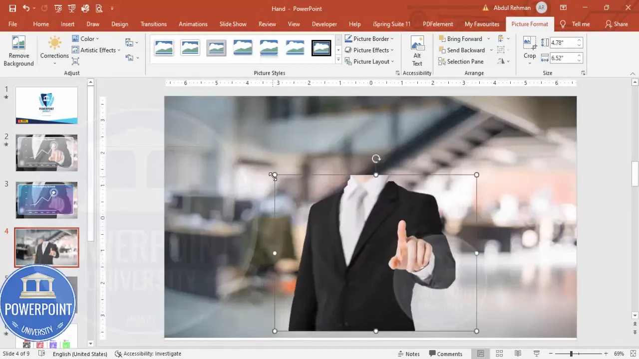Open Ribbon Display Options icon in title bar
639x359 pixels.
[x=563, y=8]
